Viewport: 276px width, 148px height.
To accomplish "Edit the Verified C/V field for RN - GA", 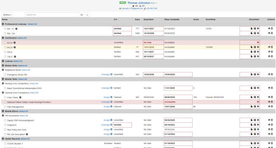I will click(122, 33).
